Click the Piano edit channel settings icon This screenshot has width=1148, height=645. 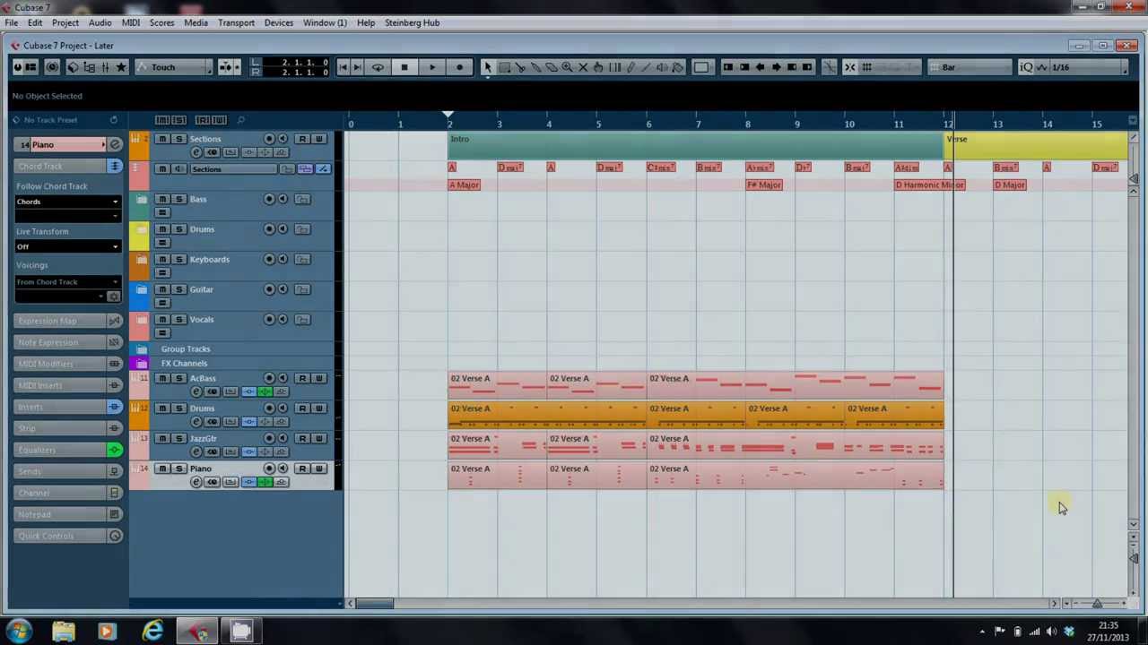[x=114, y=144]
